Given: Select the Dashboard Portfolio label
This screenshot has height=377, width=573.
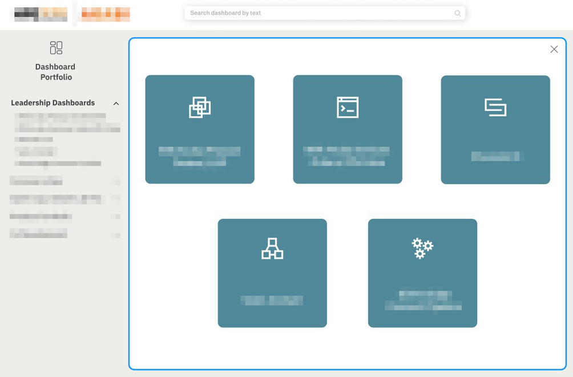Looking at the screenshot, I should tap(55, 72).
